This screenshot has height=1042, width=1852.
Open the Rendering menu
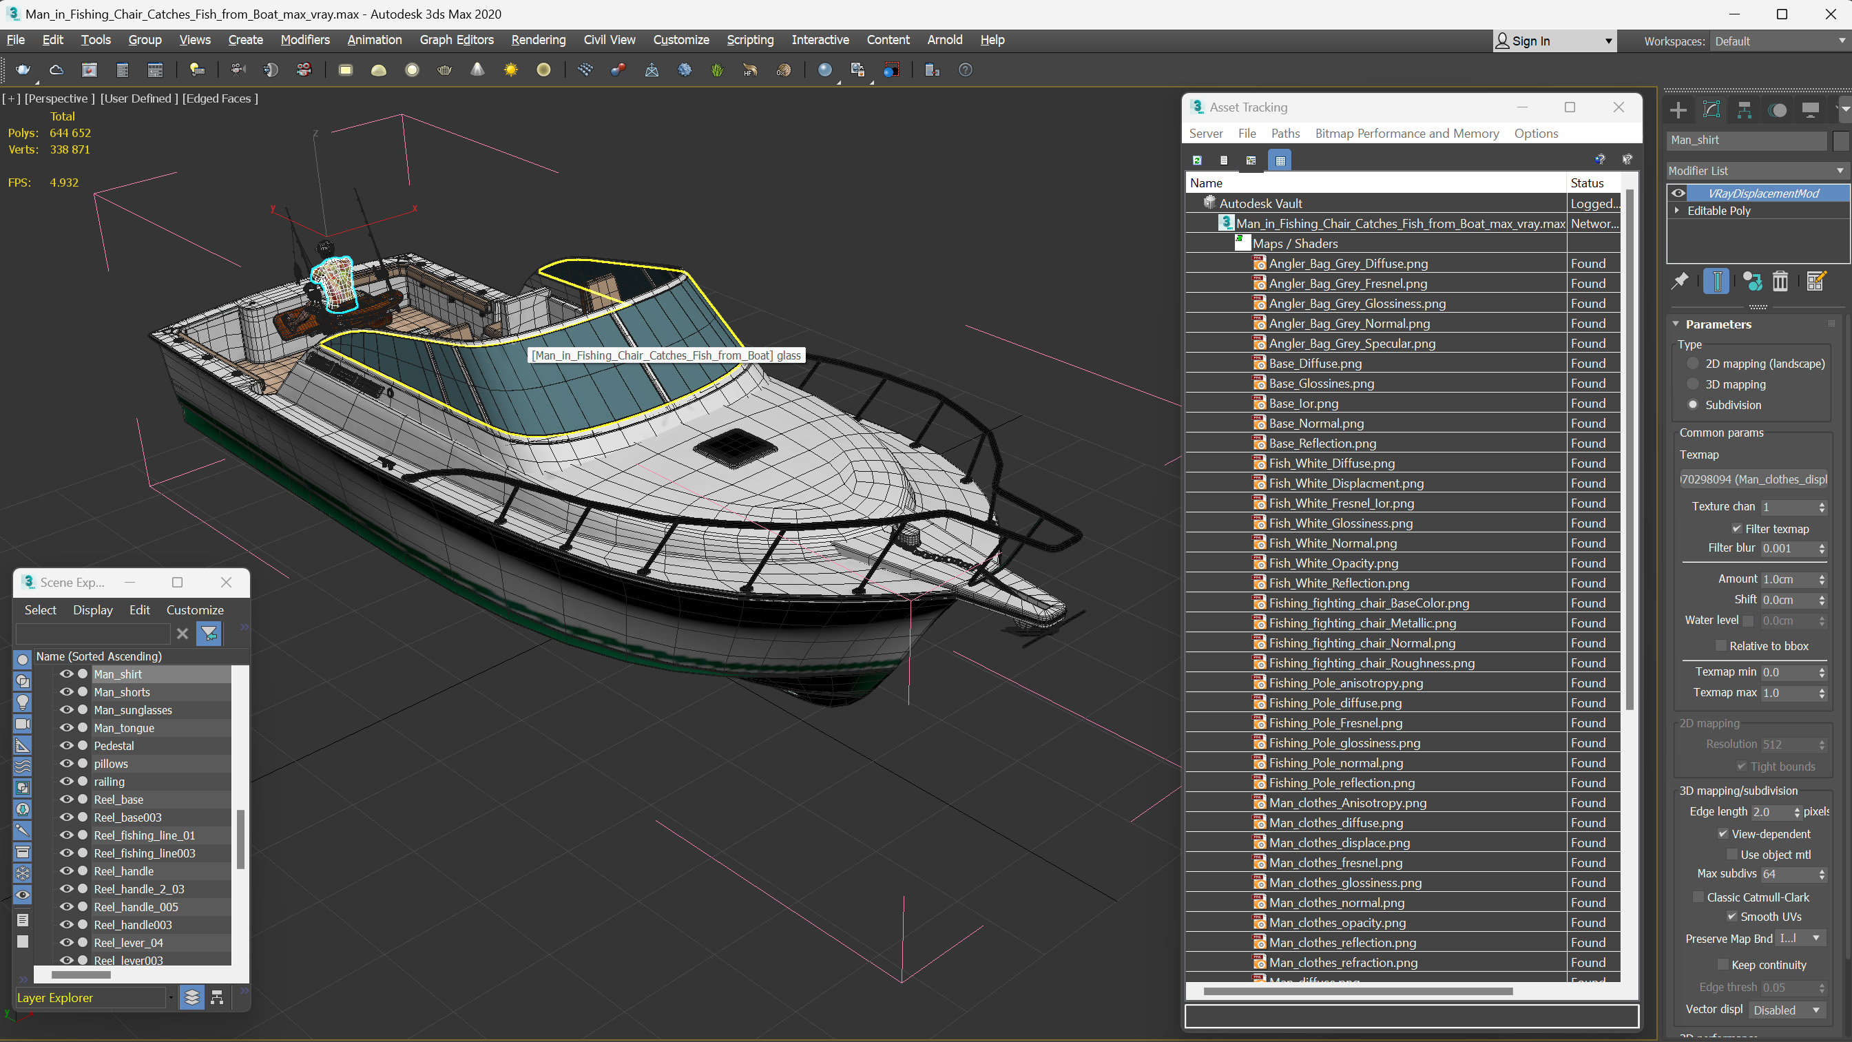tap(538, 39)
